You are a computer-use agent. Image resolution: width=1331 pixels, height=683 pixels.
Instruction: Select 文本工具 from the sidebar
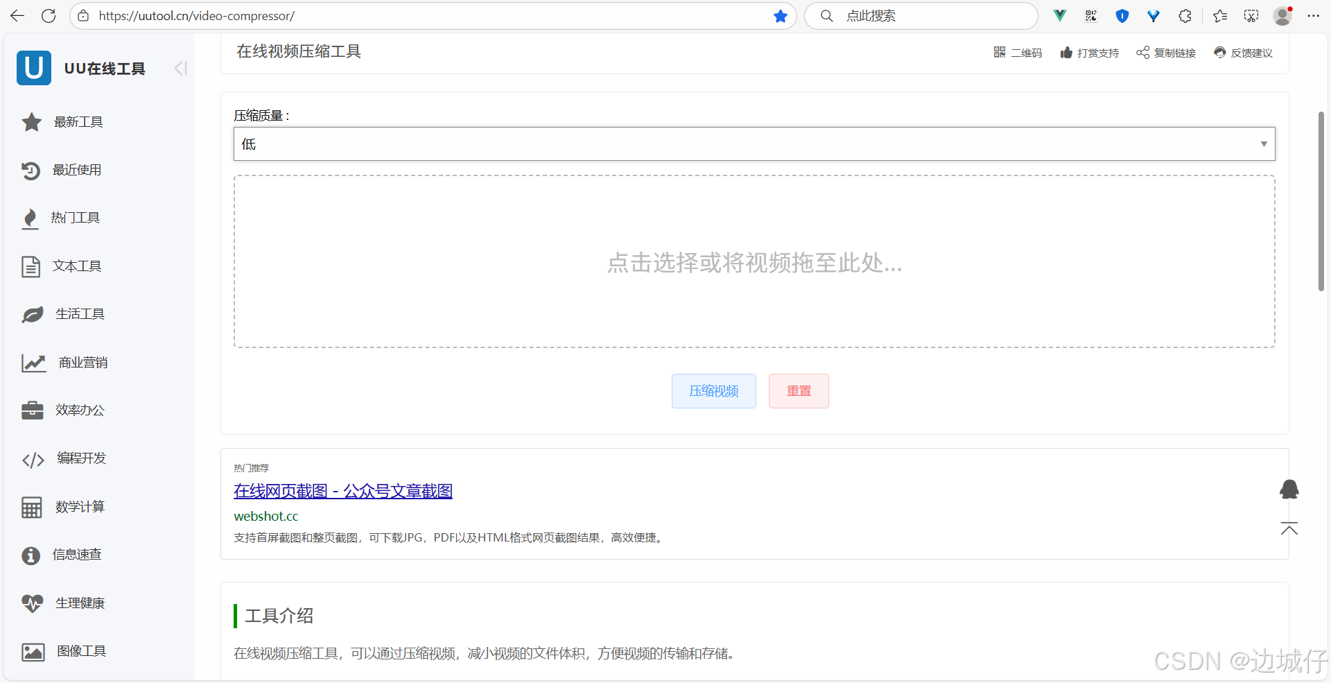(x=76, y=266)
